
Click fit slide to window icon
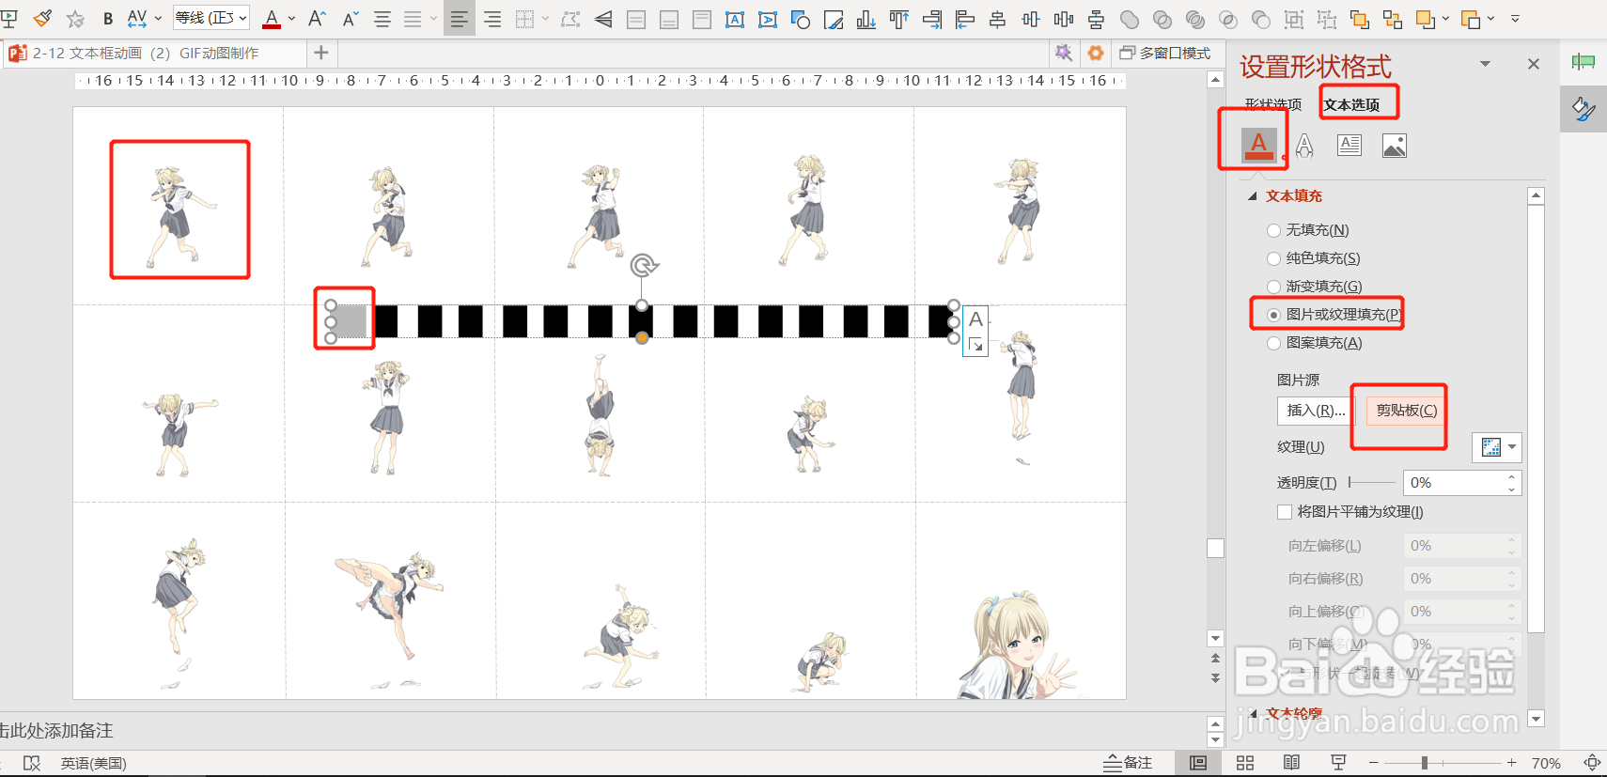(1592, 763)
